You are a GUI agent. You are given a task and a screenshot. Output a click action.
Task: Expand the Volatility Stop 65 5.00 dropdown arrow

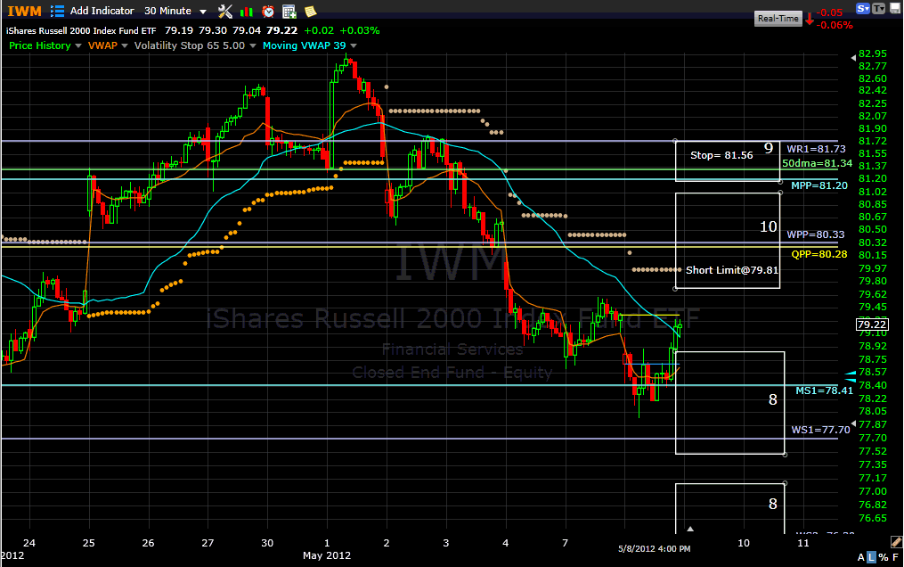tap(253, 46)
